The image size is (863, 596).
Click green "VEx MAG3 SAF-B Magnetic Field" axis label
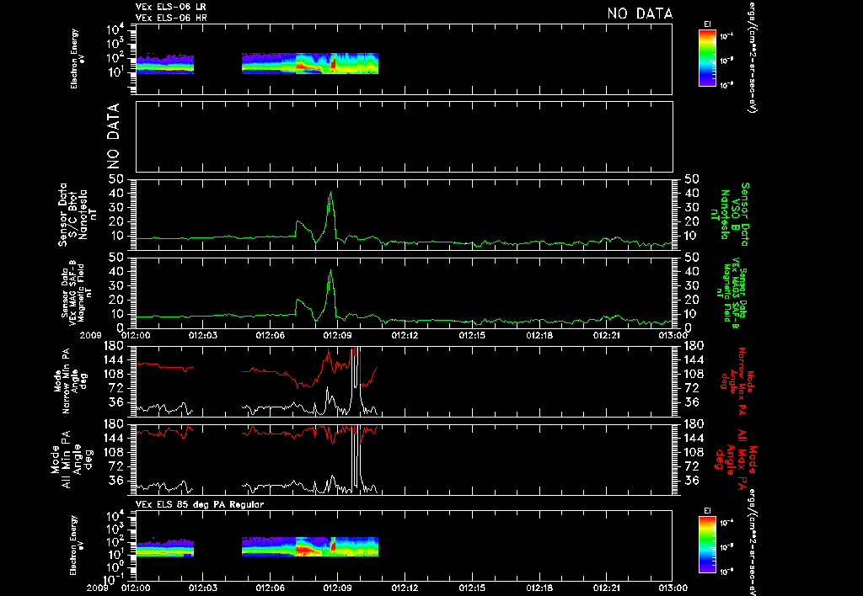pos(732,291)
